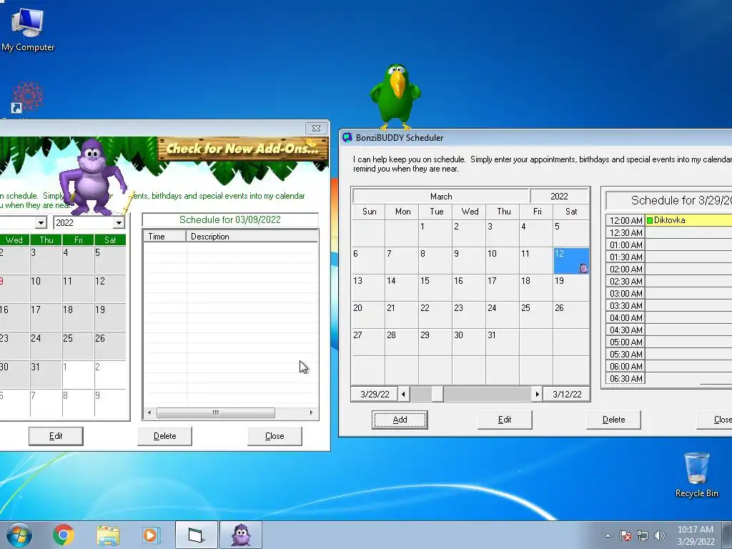The height and width of the screenshot is (549, 732).
Task: Switch to the BonziBUDDY taskbar item
Action: (x=241, y=535)
